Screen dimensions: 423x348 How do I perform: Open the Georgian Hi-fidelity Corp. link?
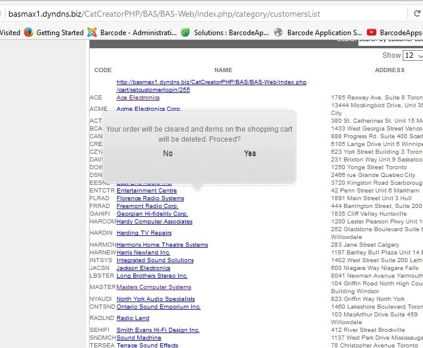point(152,214)
